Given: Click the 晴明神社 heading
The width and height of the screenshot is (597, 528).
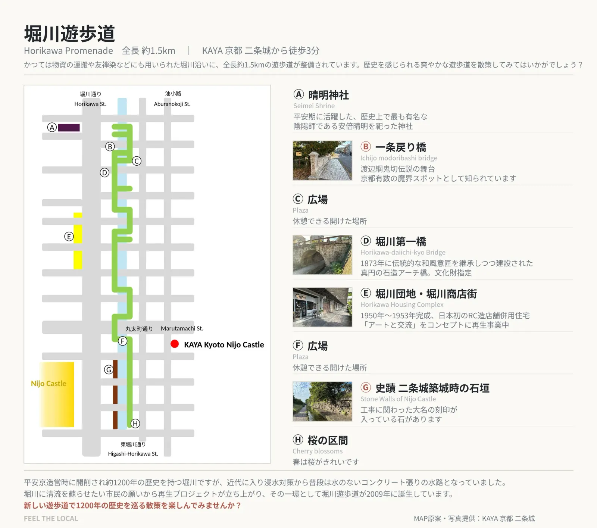Looking at the screenshot, I should tap(328, 95).
